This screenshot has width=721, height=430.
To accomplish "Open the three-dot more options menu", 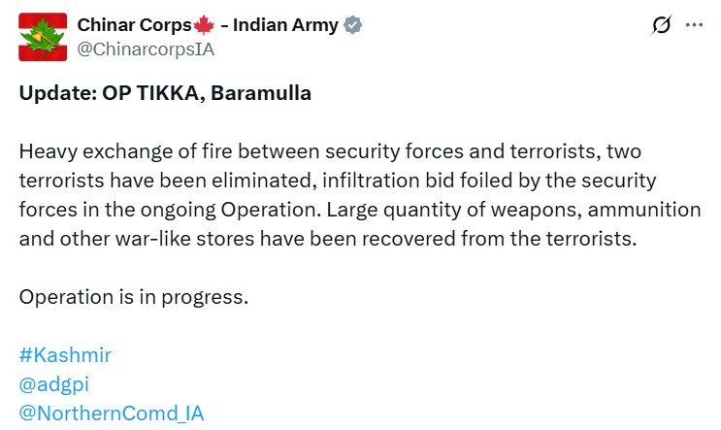I will (x=694, y=26).
